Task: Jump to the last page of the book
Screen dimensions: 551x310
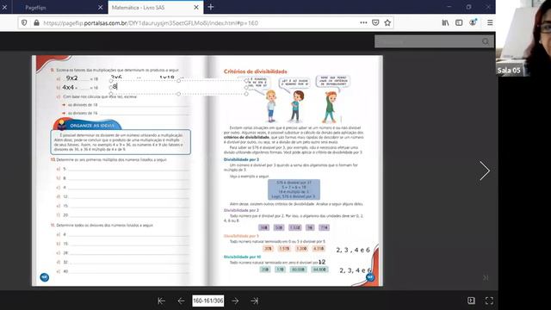Action: (255, 301)
